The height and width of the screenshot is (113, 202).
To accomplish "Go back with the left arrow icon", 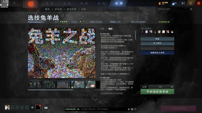I will click(x=14, y=3).
